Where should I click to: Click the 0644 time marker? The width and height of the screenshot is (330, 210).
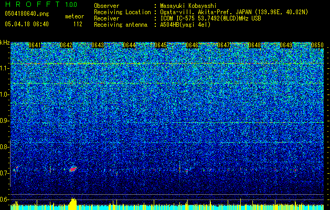pos(129,45)
